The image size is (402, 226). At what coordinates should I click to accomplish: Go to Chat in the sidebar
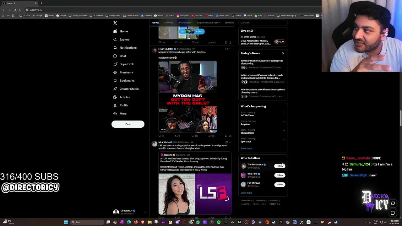pos(120,56)
